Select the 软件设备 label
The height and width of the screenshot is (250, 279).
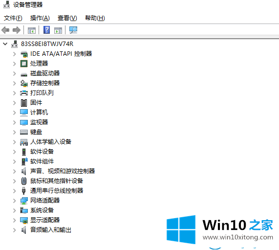coord(42,152)
